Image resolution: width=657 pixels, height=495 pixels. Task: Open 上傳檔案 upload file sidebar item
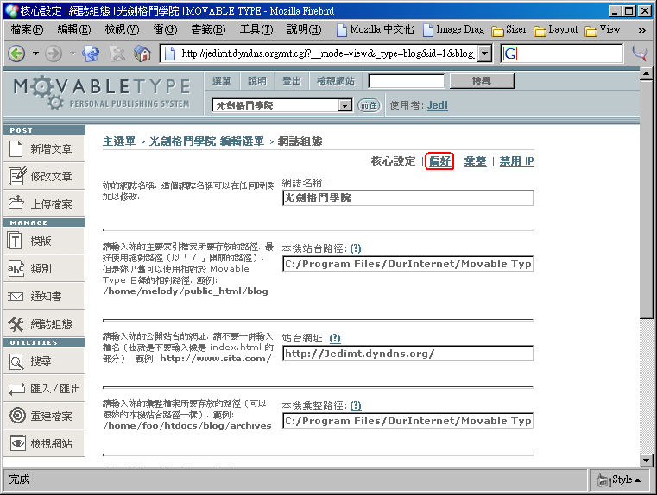[x=44, y=204]
